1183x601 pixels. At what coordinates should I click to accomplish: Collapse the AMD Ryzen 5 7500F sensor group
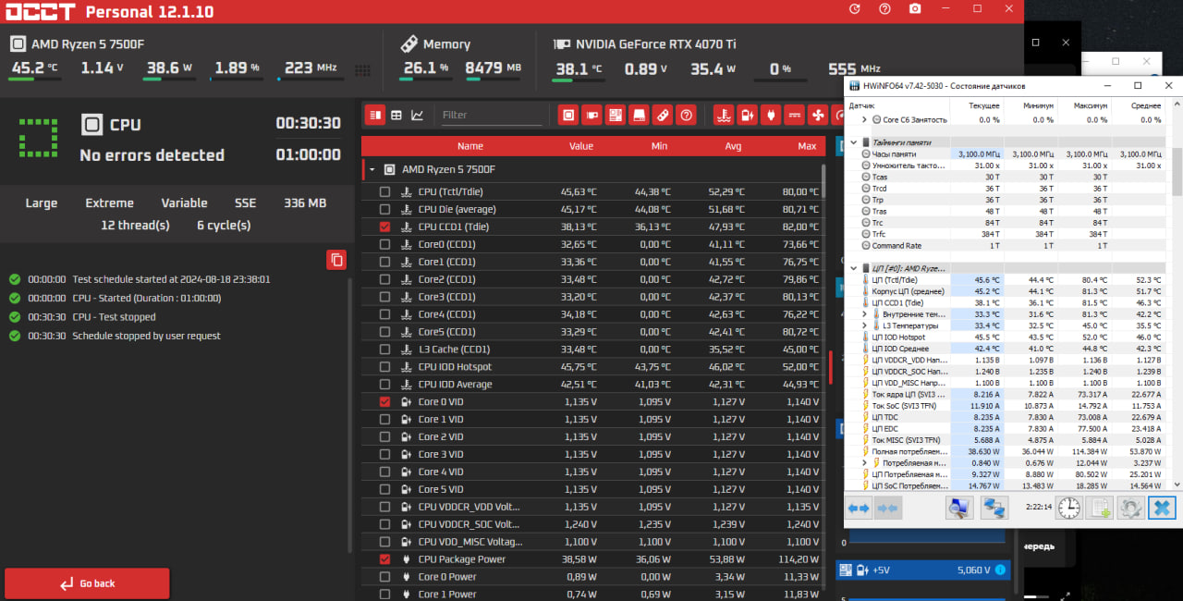pyautogui.click(x=372, y=170)
